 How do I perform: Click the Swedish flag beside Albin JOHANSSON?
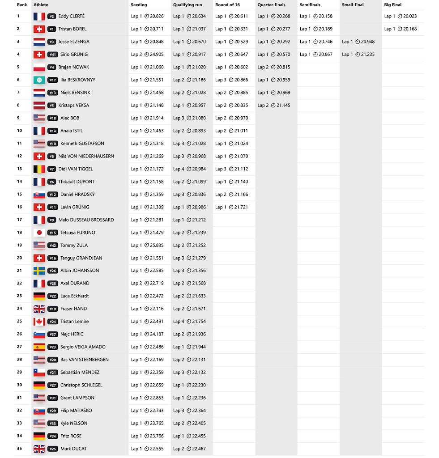[39, 271]
